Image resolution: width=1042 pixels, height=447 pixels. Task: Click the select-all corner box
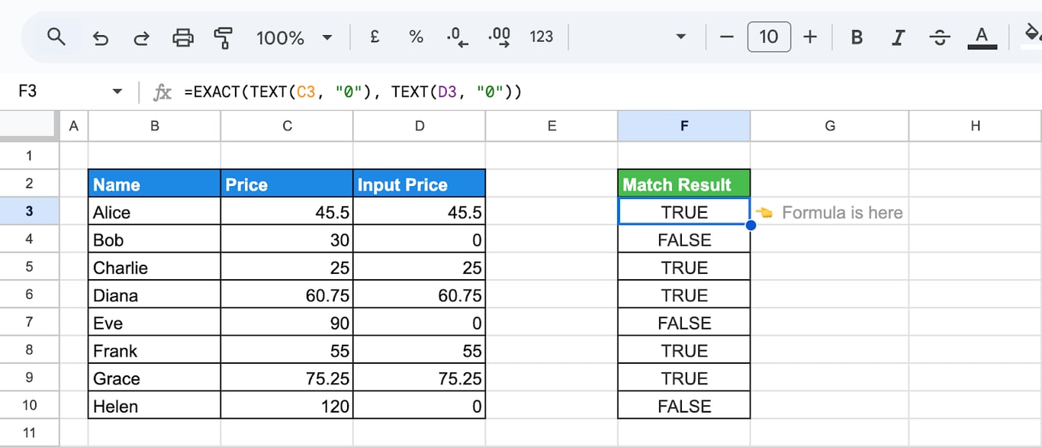29,126
